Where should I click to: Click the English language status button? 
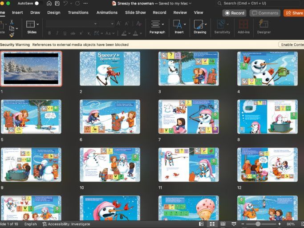point(30,224)
